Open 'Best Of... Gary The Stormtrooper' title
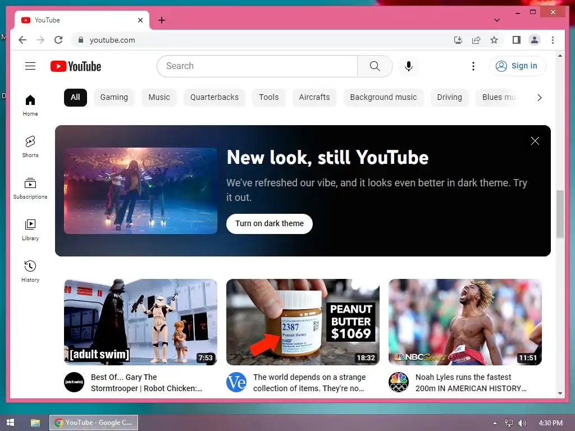This screenshot has width=575, height=431. point(147,383)
